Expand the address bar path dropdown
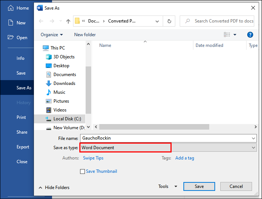This screenshot has height=199, width=262. point(157,21)
